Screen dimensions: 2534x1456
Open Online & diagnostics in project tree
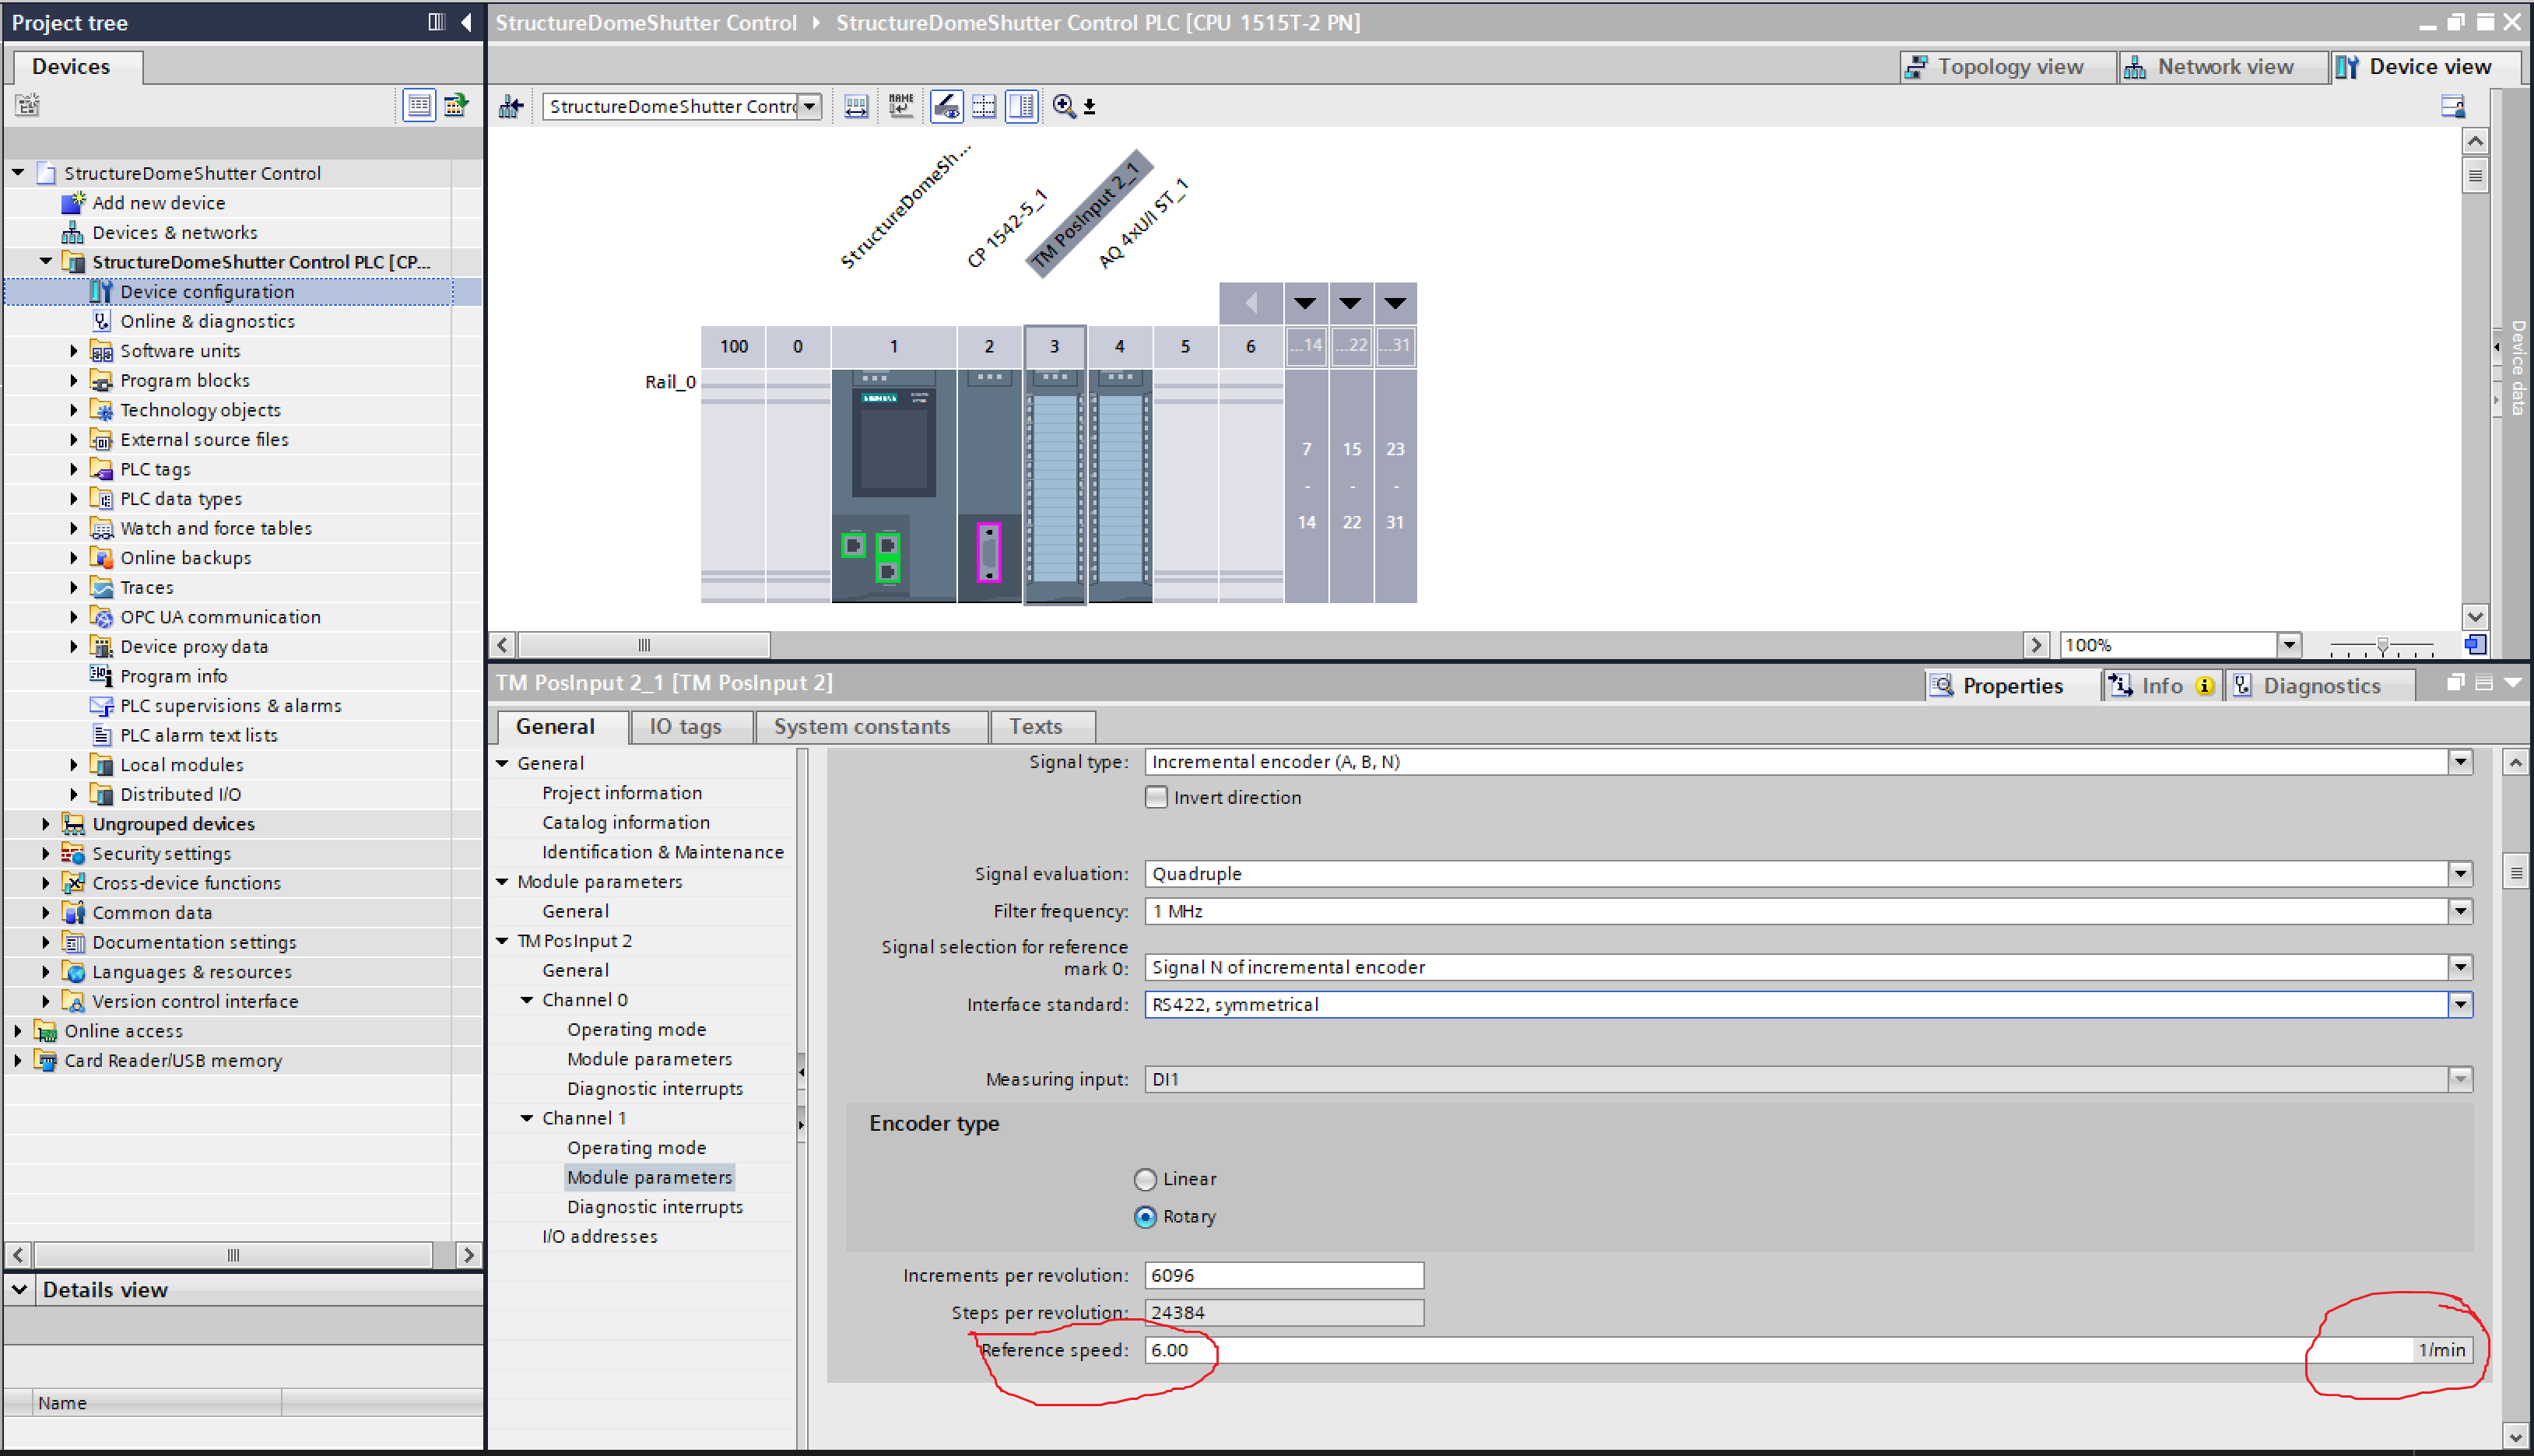tap(207, 321)
